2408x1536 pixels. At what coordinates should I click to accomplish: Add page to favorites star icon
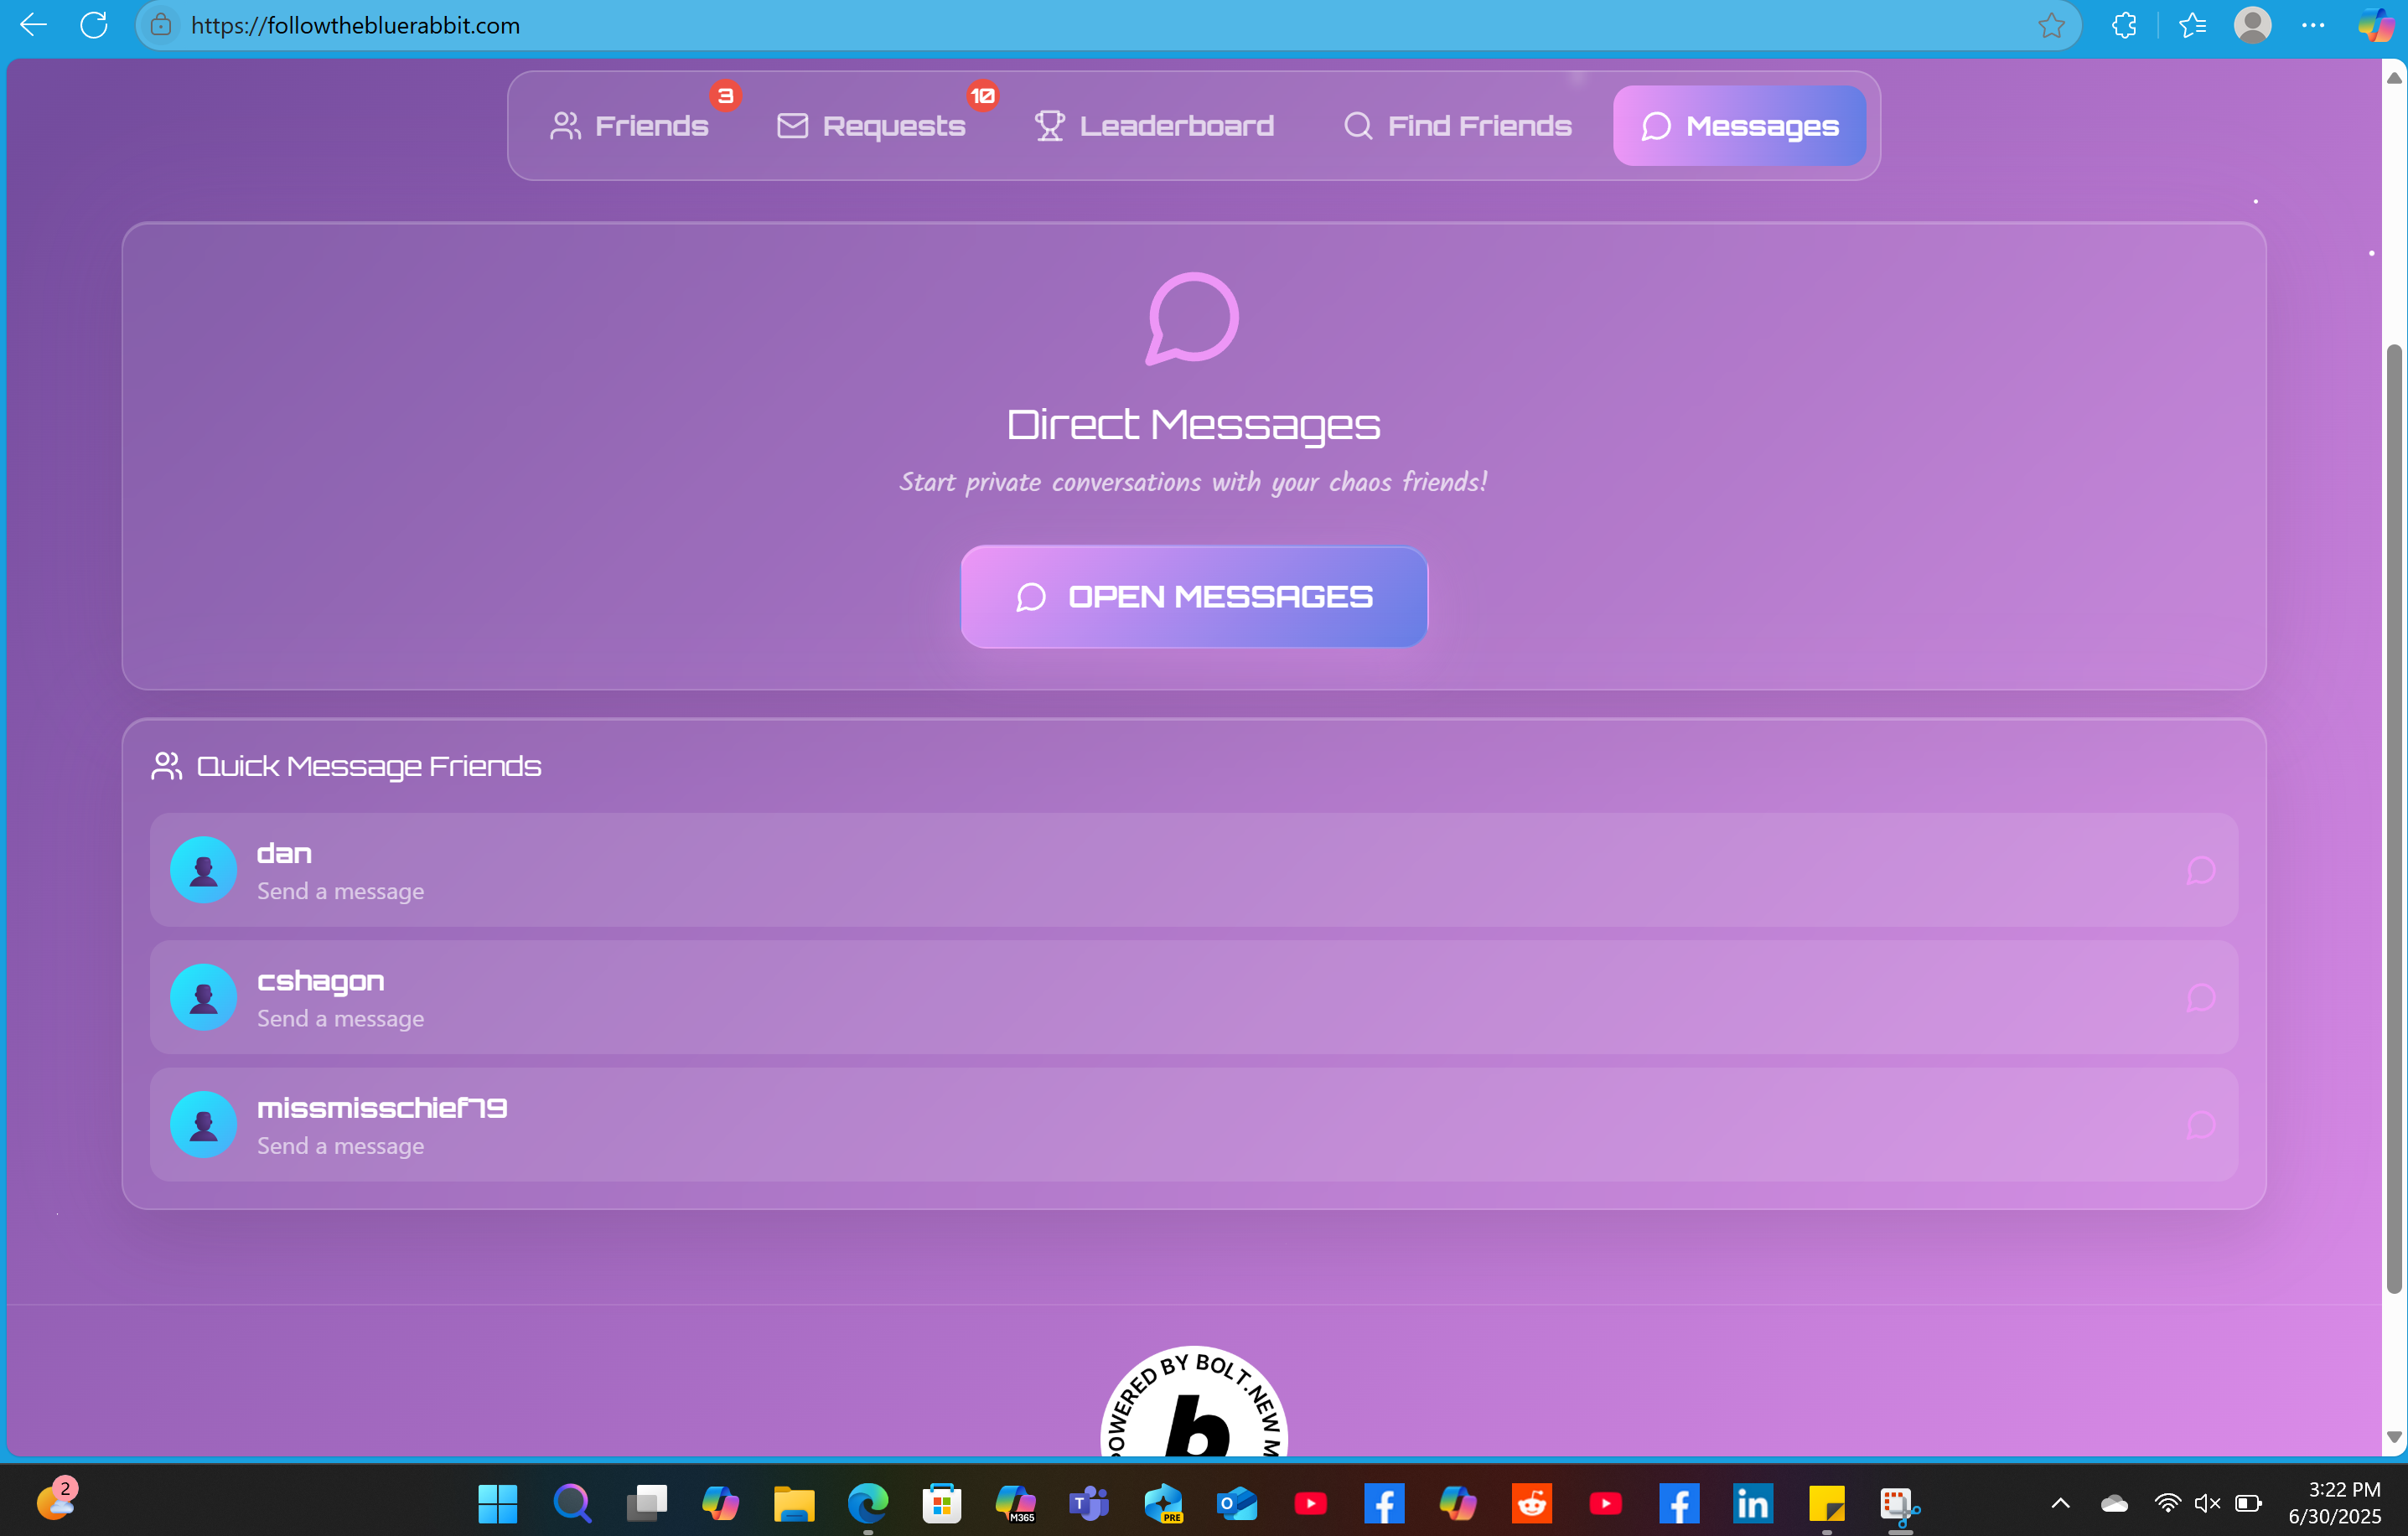(2051, 25)
